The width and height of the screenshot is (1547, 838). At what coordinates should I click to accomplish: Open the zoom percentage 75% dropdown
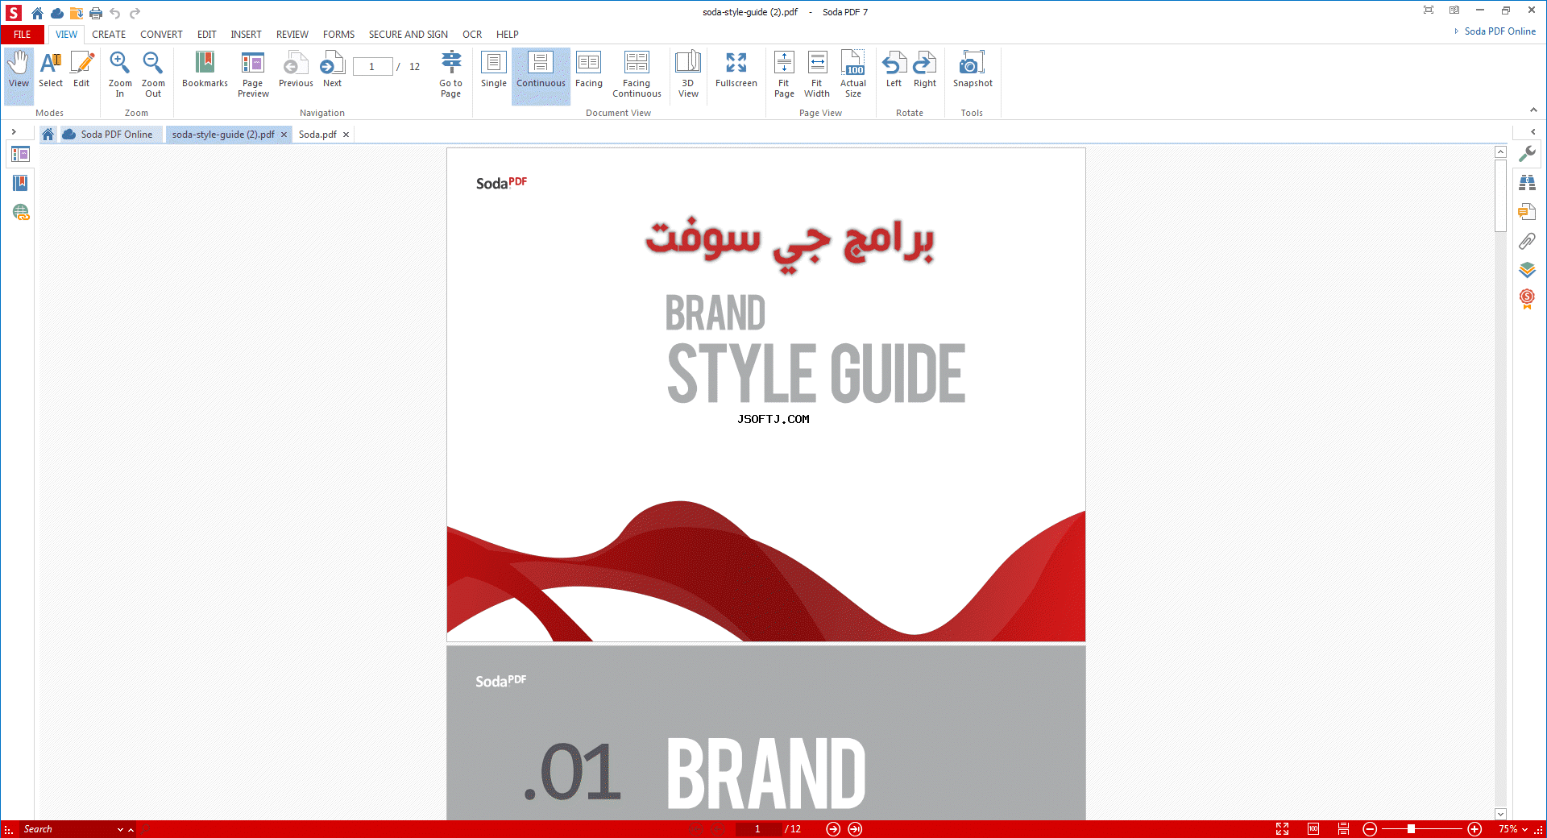(1513, 829)
